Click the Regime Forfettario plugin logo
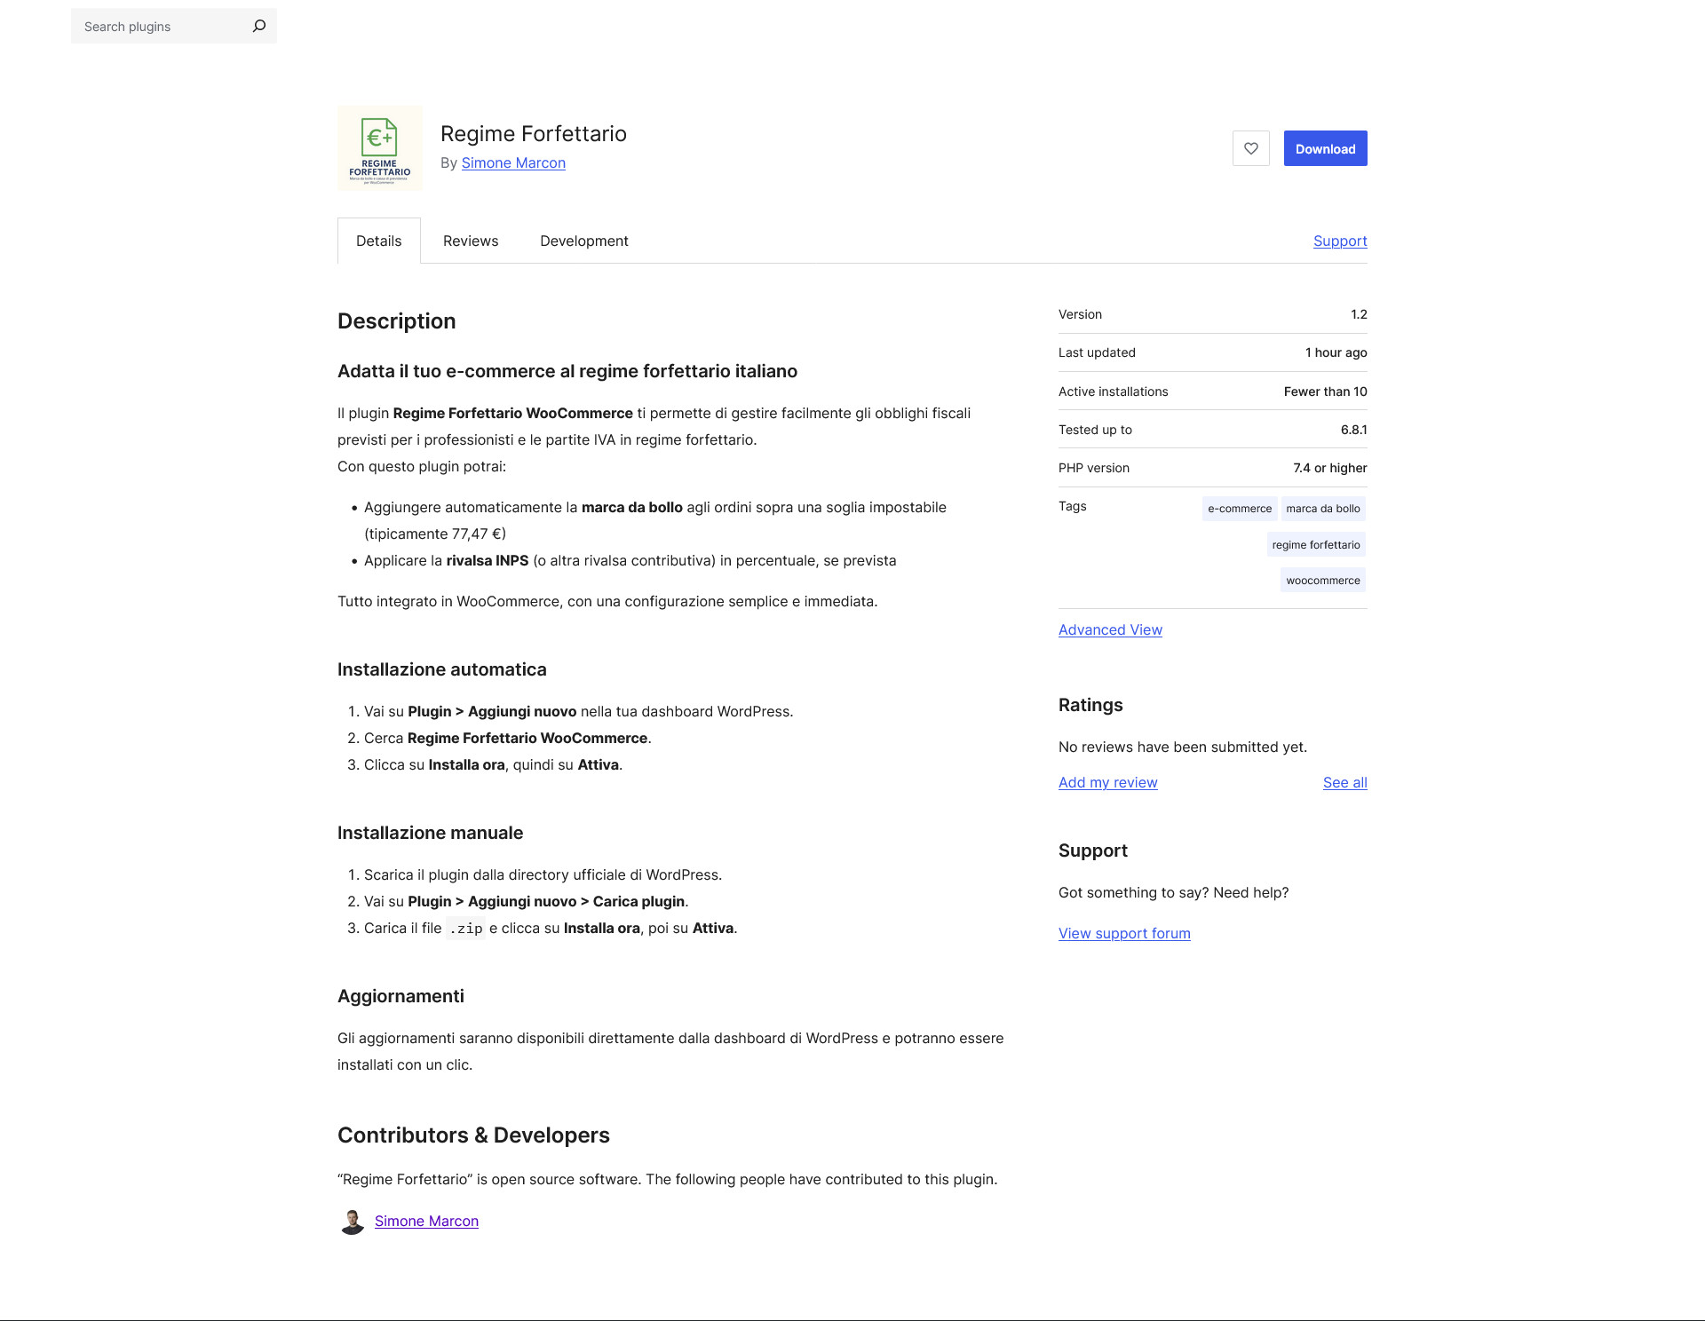Screen dimensions: 1705x1321 (380, 148)
